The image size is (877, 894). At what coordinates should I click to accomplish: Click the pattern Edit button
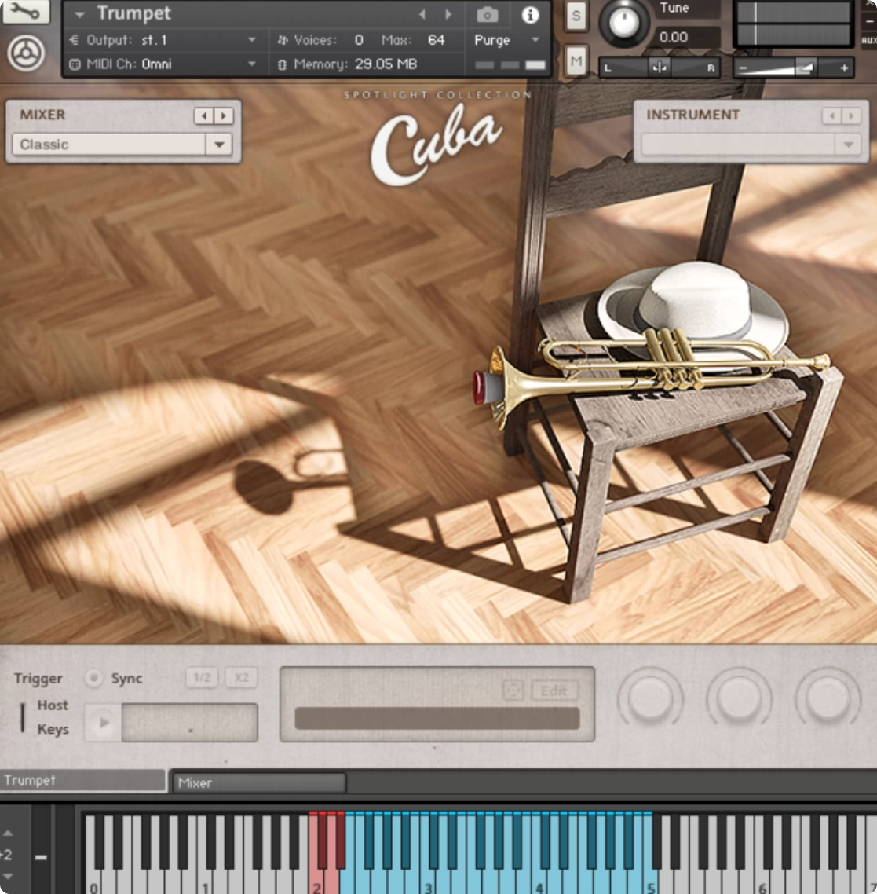coord(554,691)
